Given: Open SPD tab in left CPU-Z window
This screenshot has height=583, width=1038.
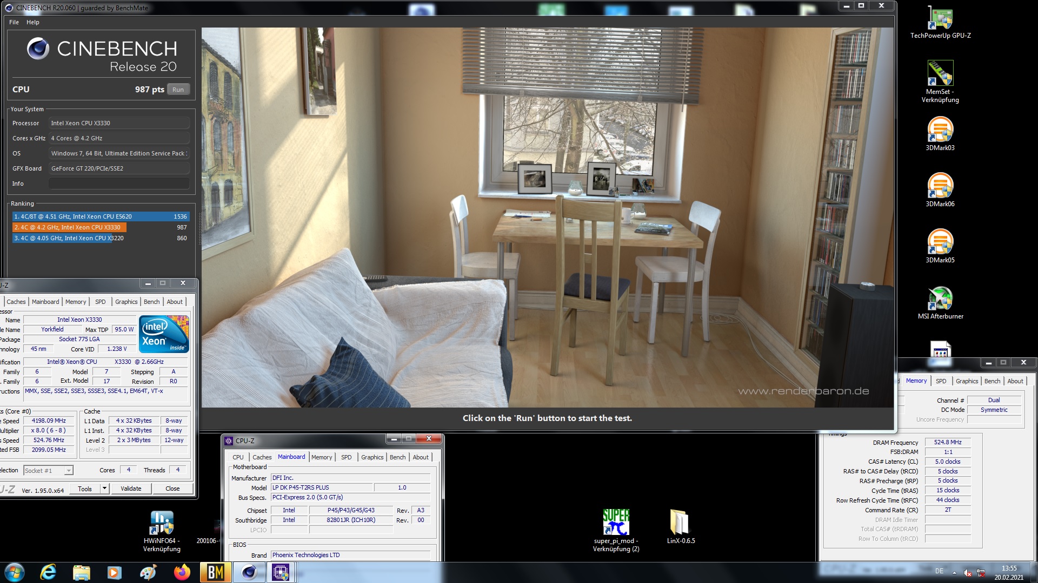Looking at the screenshot, I should coord(101,302).
